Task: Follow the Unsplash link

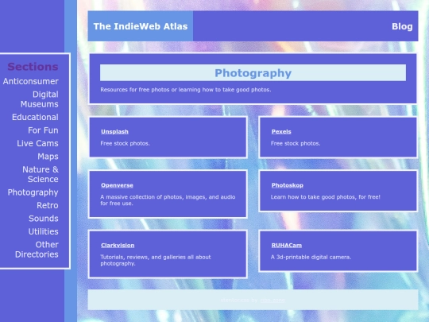Action: tap(114, 132)
